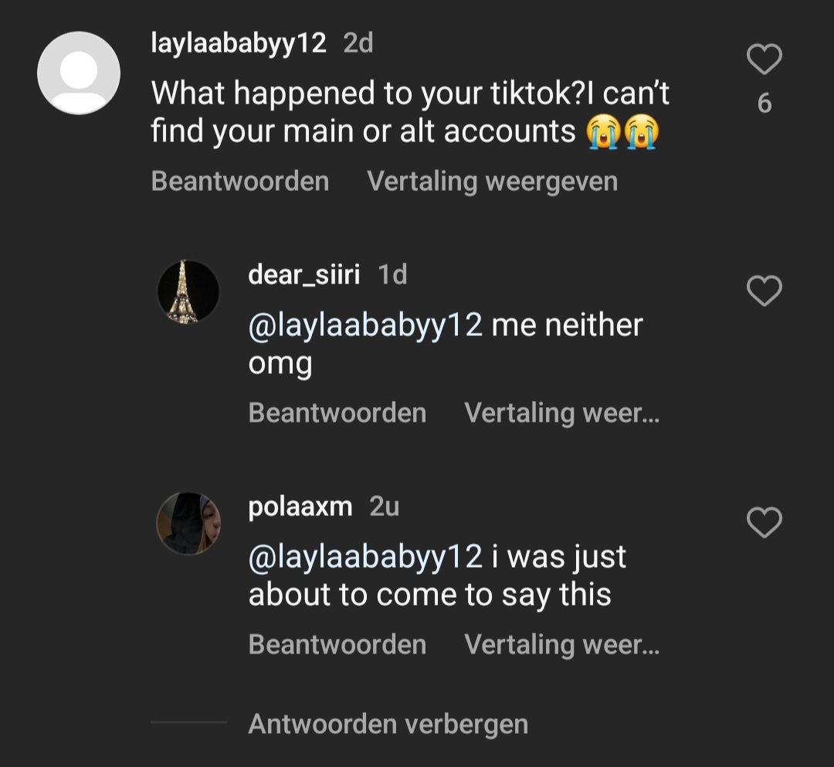
Task: Open truncated 'Vertaling weer…' under dear_siiri's reply
Action: (561, 412)
